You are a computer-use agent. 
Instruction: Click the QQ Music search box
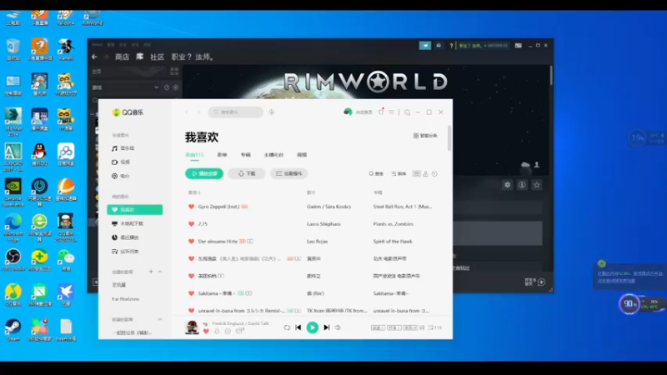coord(235,112)
